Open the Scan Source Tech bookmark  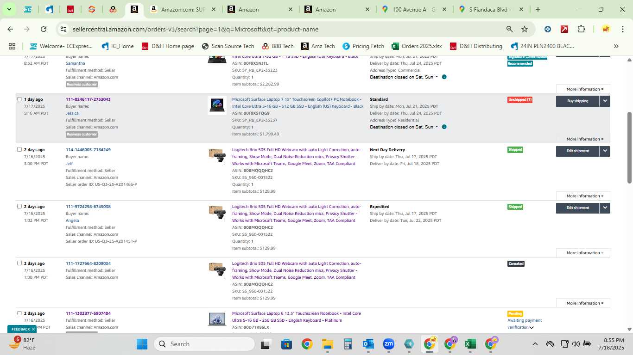[x=228, y=46]
